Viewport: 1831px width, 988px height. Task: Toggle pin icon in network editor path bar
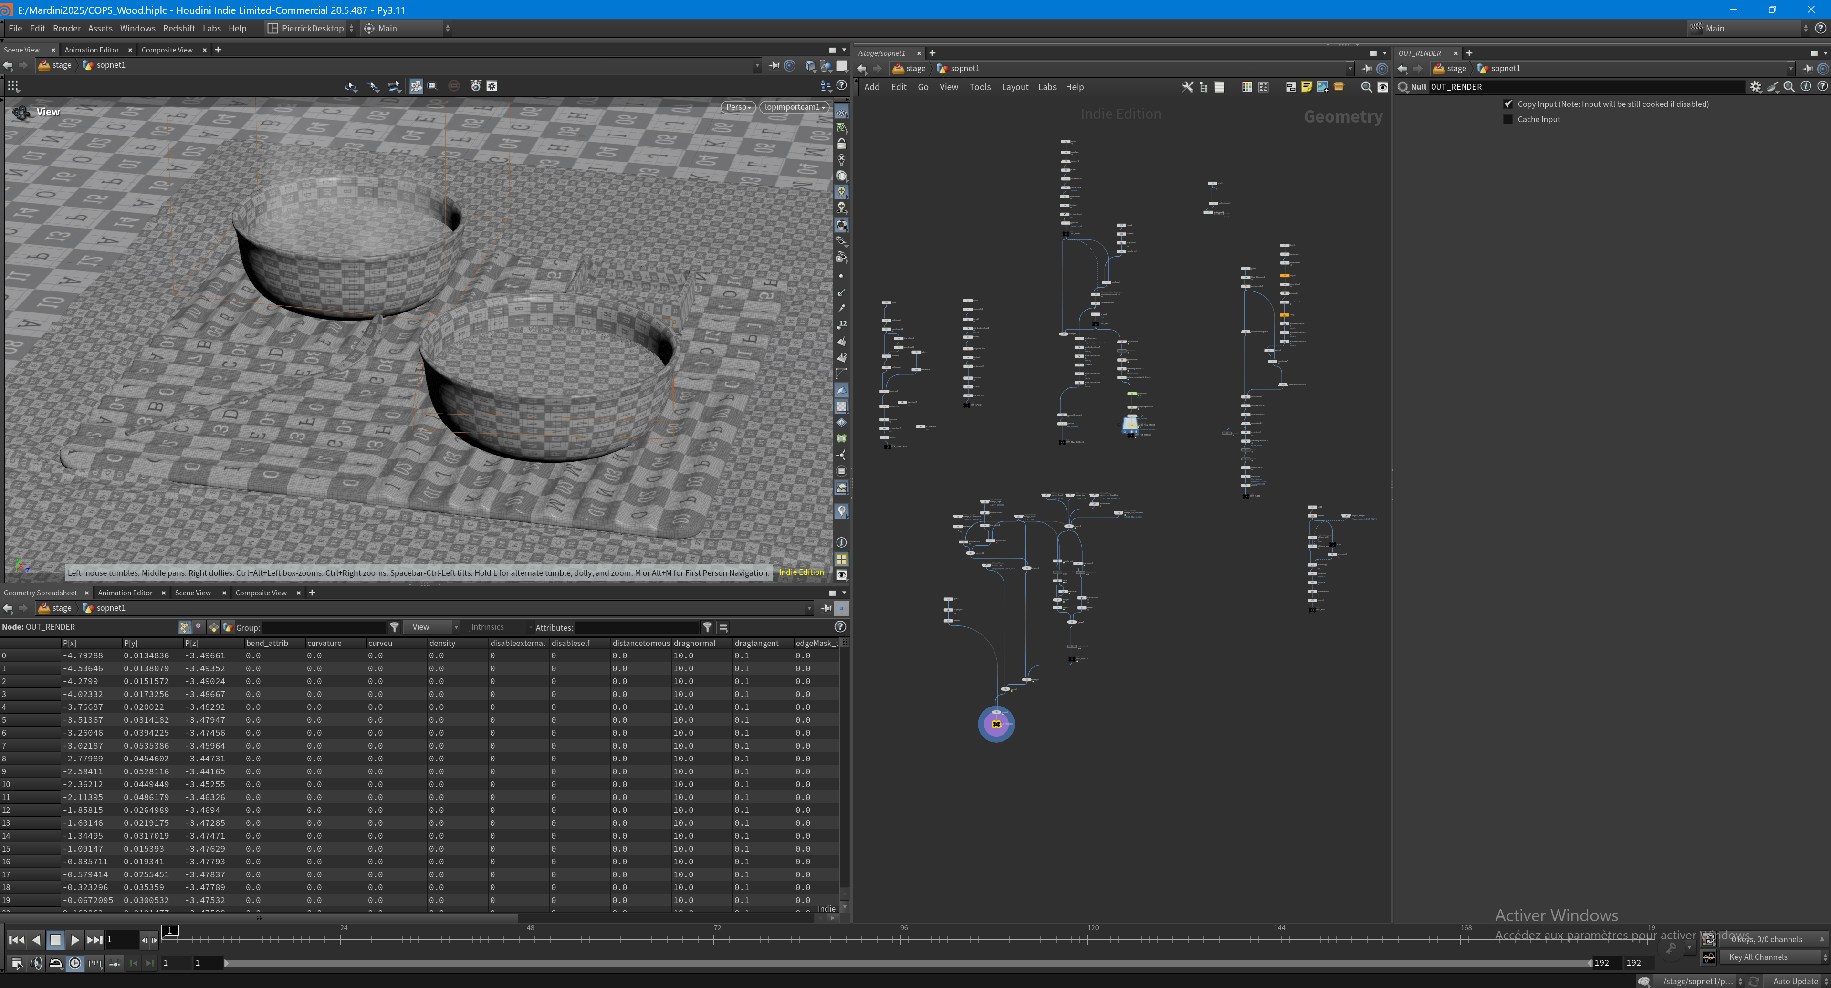point(1366,69)
